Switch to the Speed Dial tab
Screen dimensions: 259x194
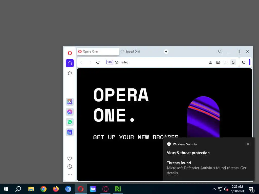pos(140,52)
